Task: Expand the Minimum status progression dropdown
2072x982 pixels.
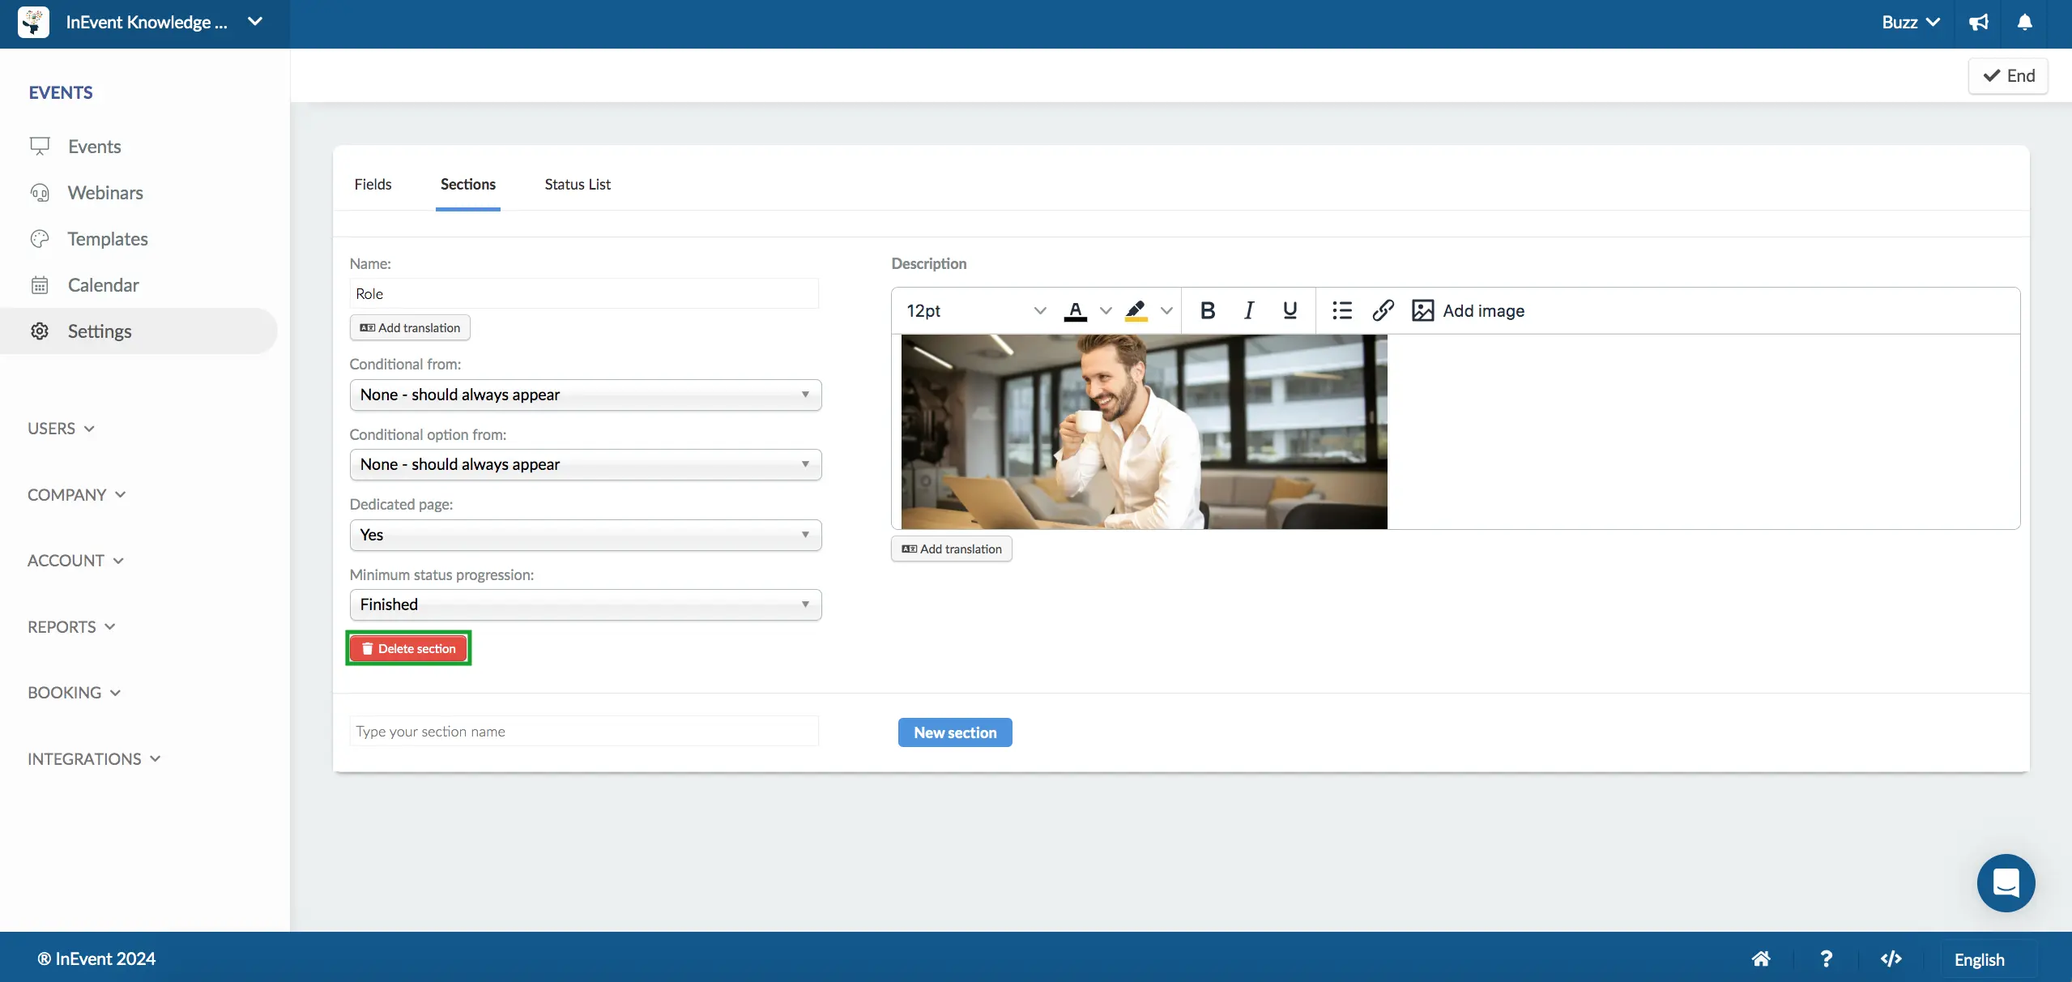Action: coord(586,604)
